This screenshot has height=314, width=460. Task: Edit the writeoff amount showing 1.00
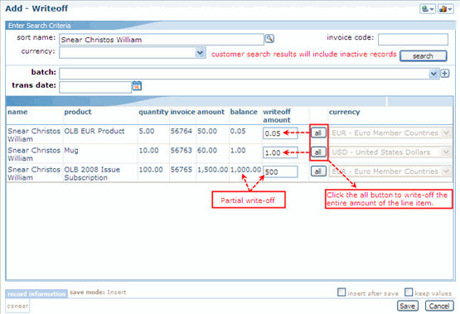[280, 152]
